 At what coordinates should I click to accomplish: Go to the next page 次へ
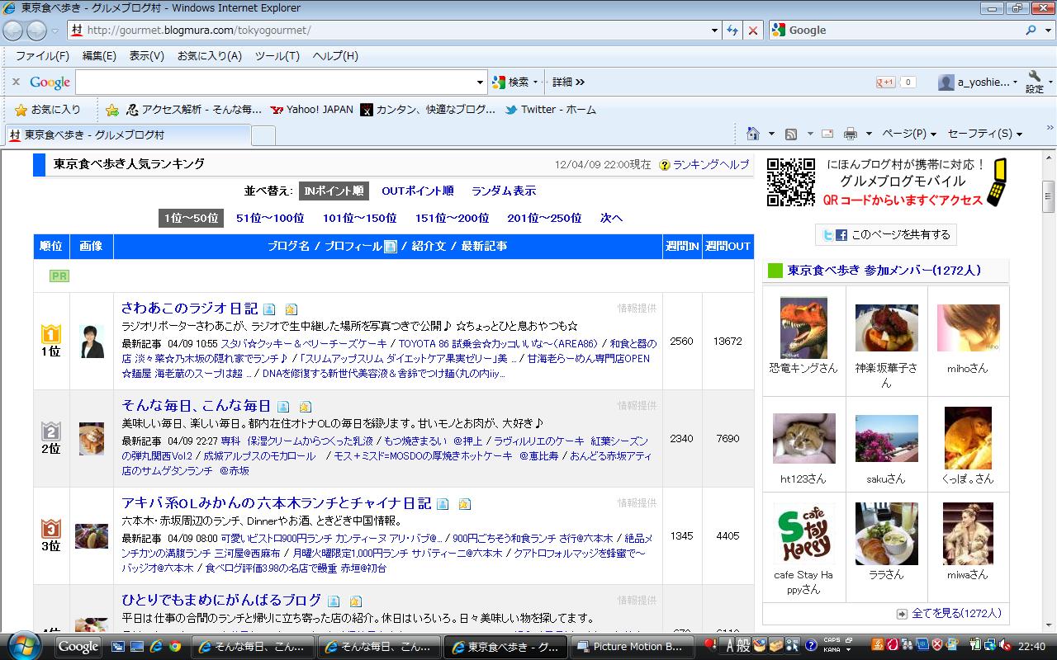tap(611, 218)
